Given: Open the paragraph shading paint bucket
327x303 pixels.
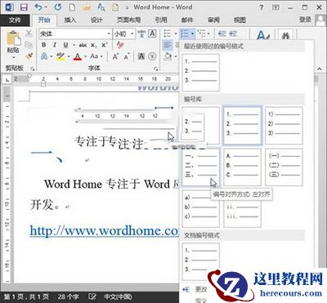Looking at the screenshot, I should coord(168,56).
